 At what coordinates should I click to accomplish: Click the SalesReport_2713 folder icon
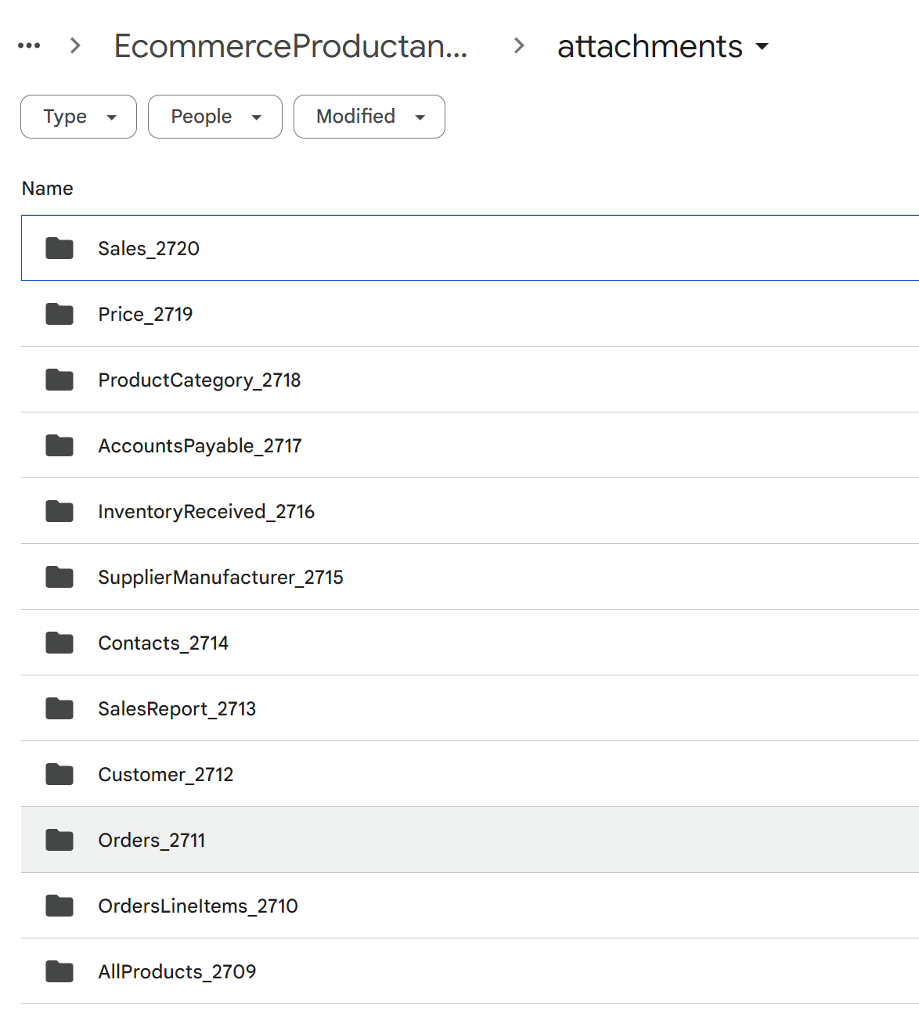(x=59, y=708)
